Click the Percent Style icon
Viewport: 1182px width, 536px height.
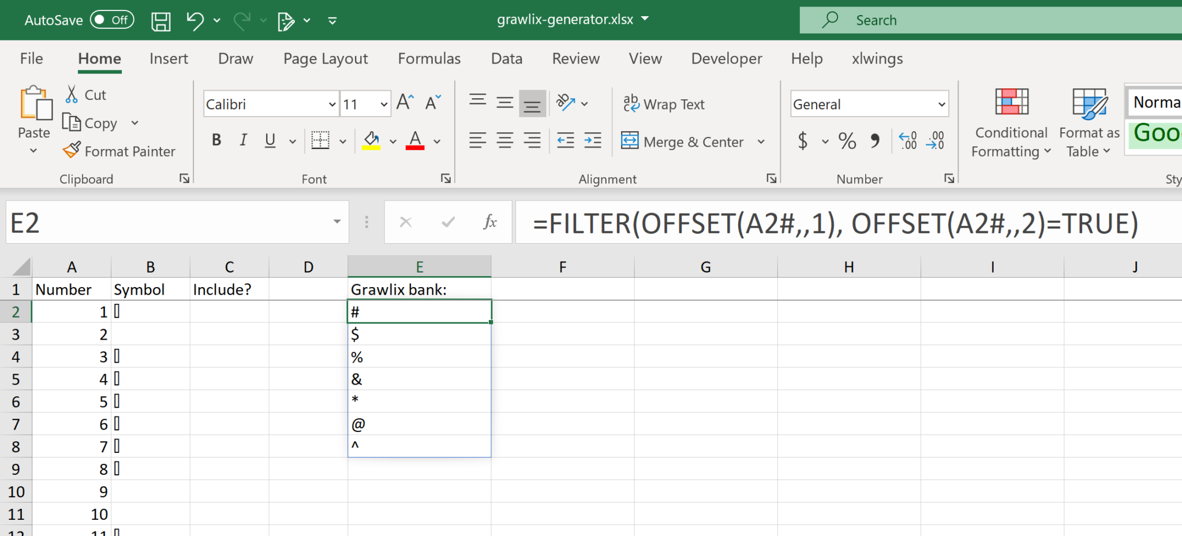[x=847, y=141]
